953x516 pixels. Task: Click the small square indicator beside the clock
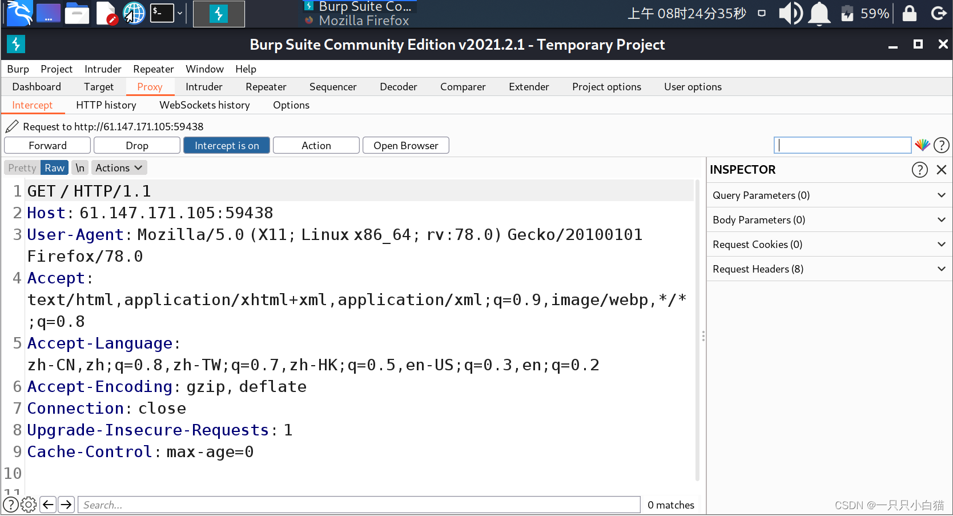(762, 13)
